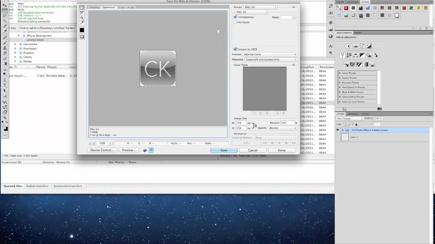
Task: Add a Hue/Saturation adjustment
Action: point(349,55)
